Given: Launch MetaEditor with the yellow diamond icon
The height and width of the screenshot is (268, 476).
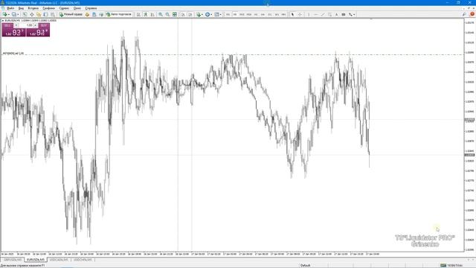Looking at the screenshot, I should click(x=87, y=14).
